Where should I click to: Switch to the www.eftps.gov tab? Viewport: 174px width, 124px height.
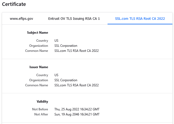[x=21, y=18]
